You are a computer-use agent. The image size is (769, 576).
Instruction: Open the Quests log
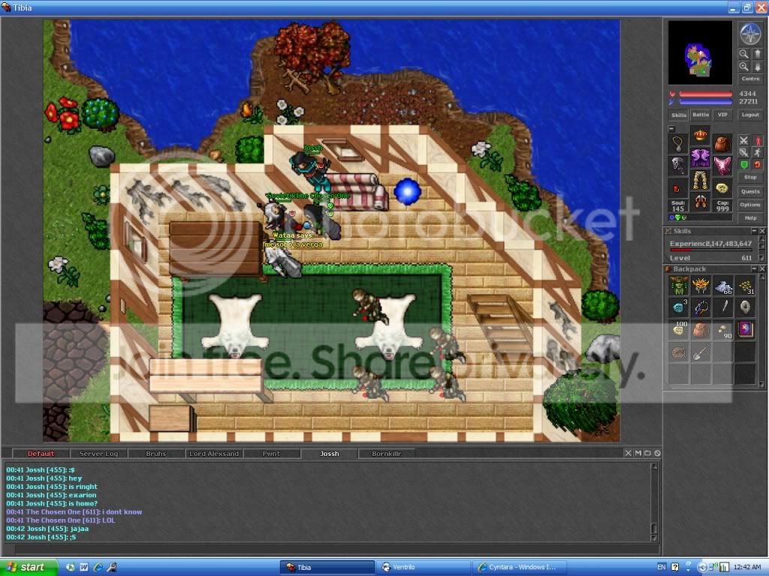click(750, 191)
